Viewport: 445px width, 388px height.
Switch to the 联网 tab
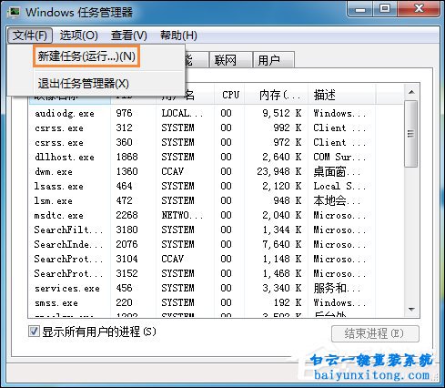click(x=230, y=60)
